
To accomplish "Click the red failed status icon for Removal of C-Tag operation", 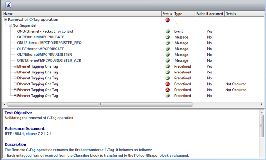I will pyautogui.click(x=168, y=20).
